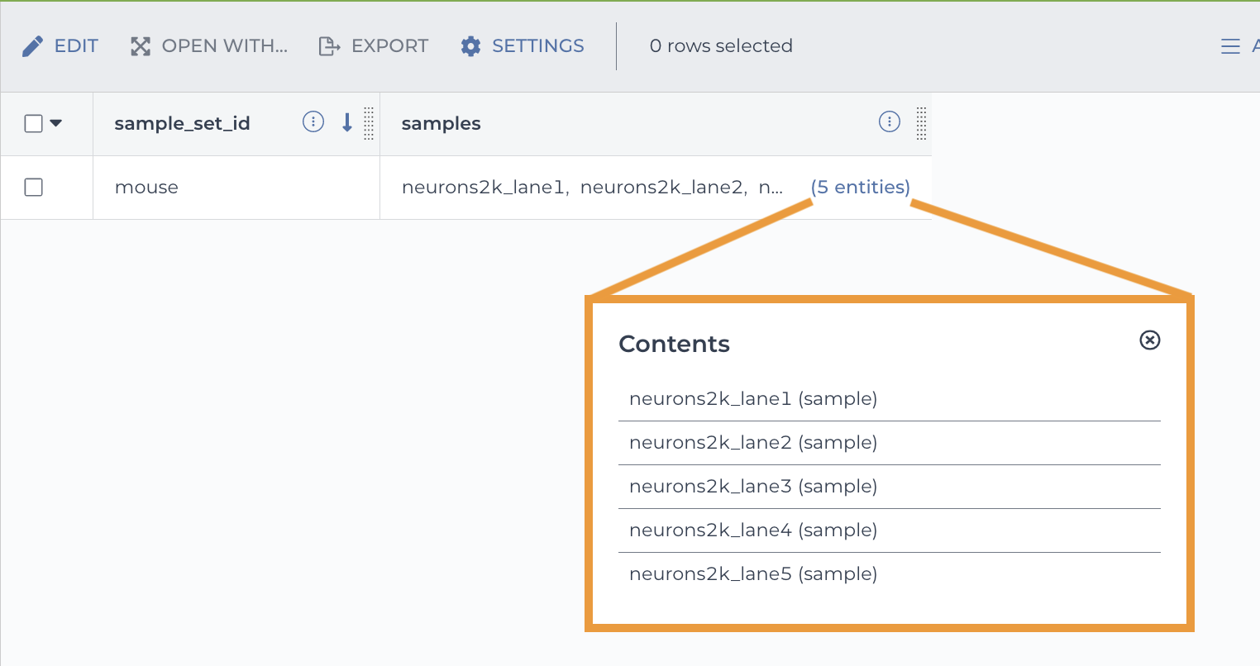1260x666 pixels.
Task: Click the sample_set_id column header
Action: [x=182, y=123]
